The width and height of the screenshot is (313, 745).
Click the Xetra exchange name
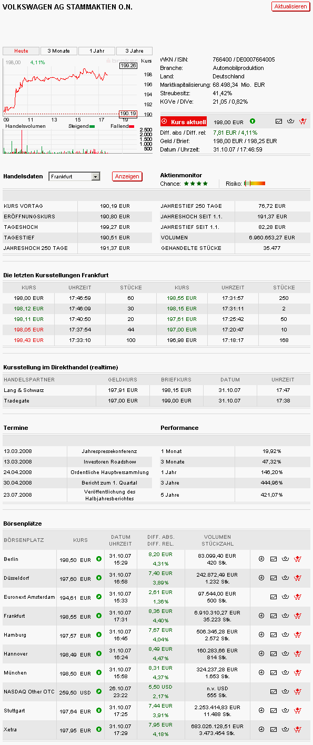(x=11, y=729)
